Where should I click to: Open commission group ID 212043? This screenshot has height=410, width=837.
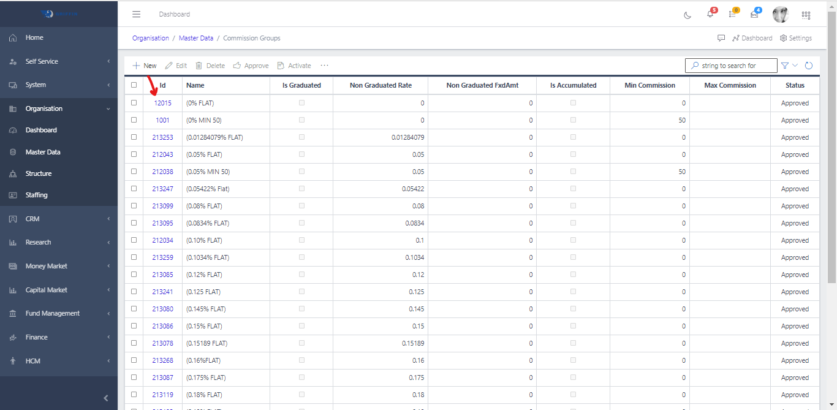point(162,154)
